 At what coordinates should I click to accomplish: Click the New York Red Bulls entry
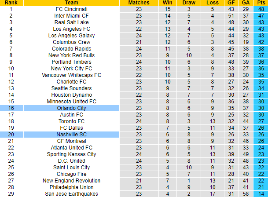pyautogui.click(x=72, y=55)
